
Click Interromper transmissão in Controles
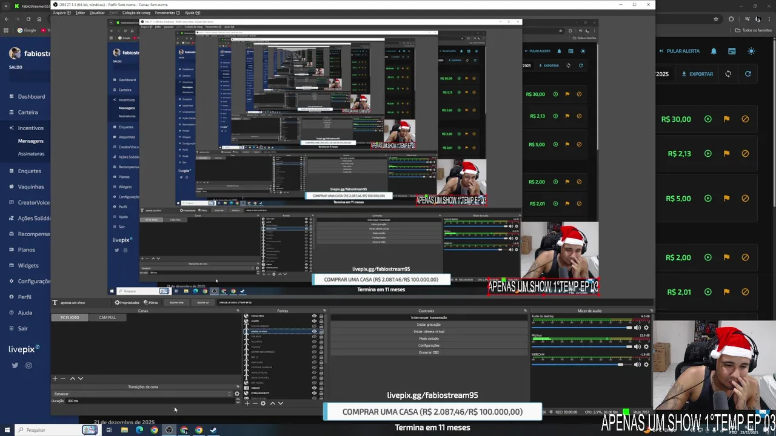click(429, 317)
